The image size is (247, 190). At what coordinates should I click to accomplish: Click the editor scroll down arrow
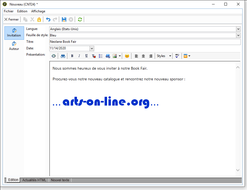(238, 170)
